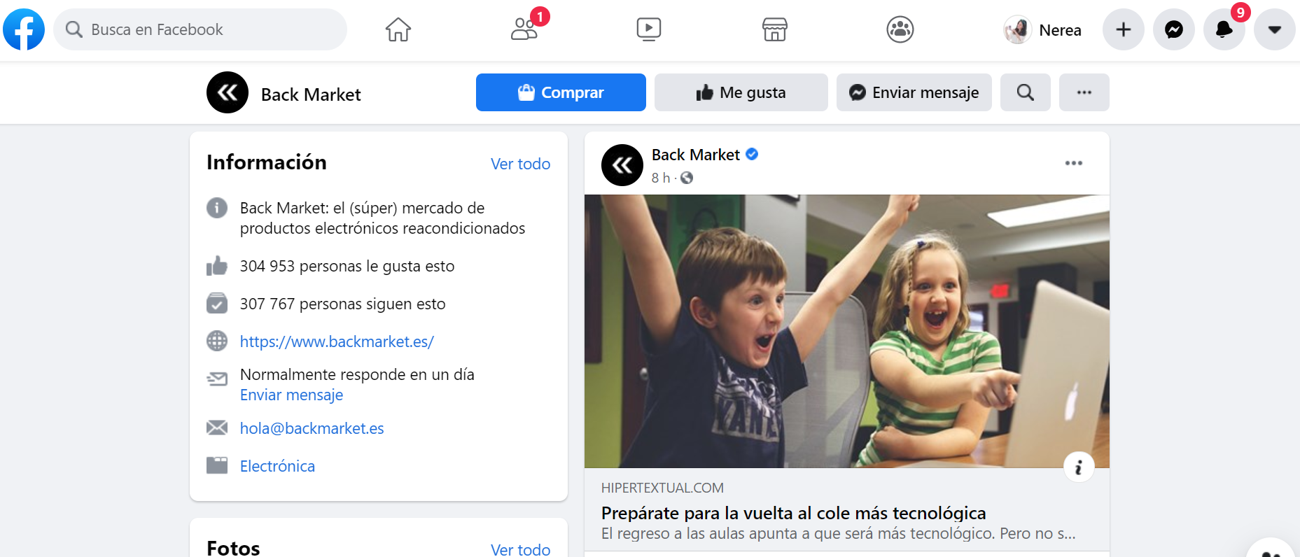This screenshot has width=1300, height=557.
Task: Open Messenger from the top bar
Action: point(1174,29)
